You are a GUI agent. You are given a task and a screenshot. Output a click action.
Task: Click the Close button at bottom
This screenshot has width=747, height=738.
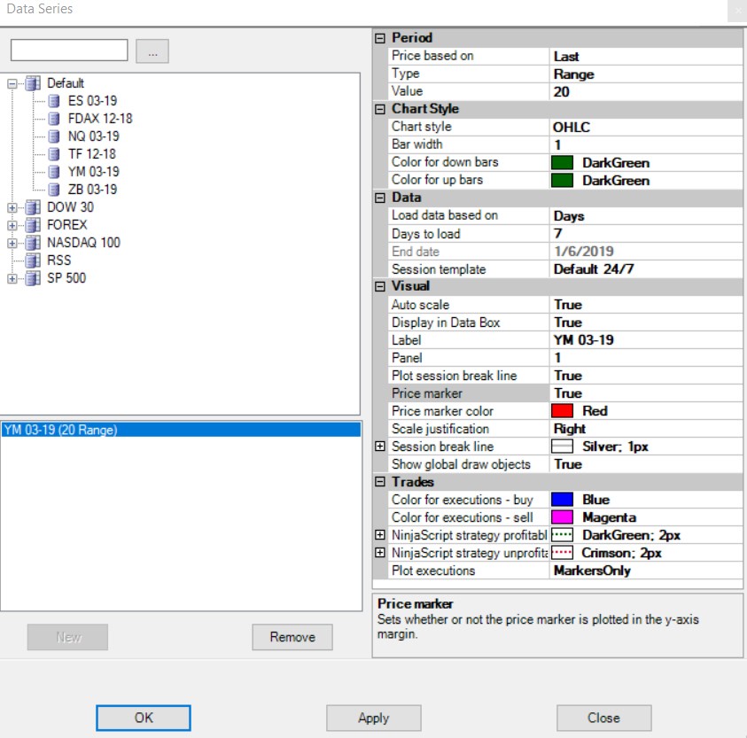coord(603,718)
